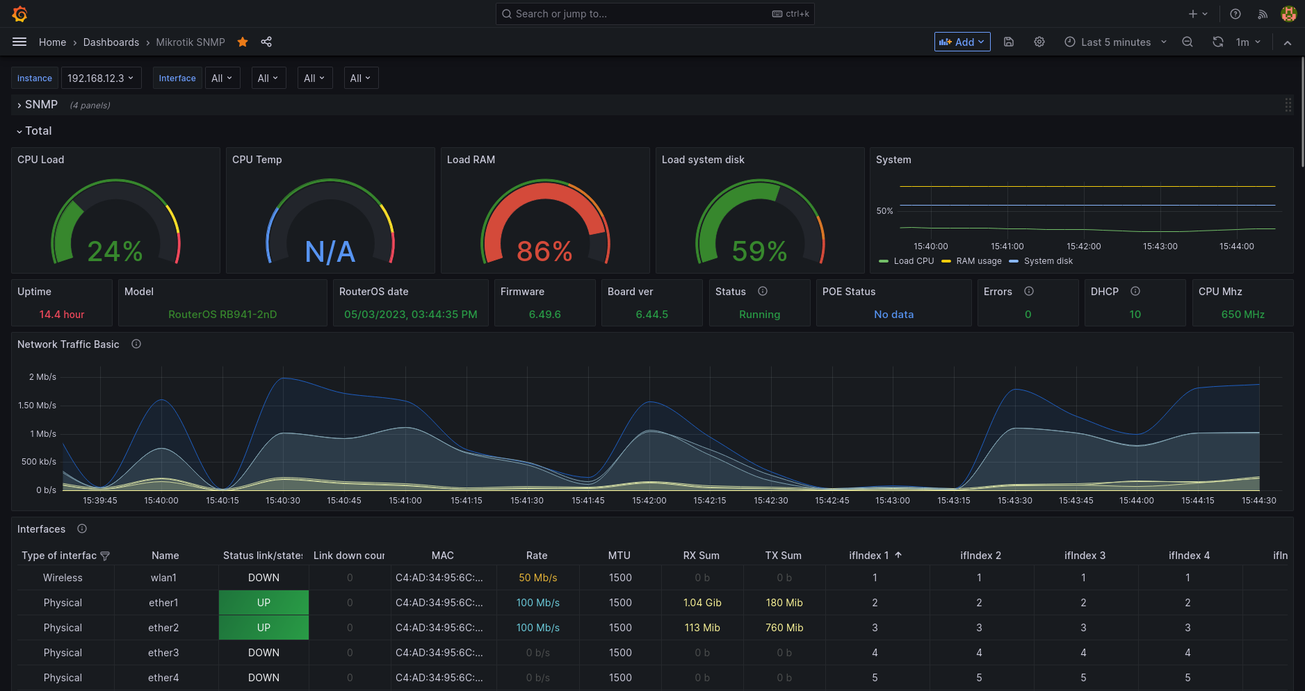Open dashboard settings gear

pos(1039,42)
